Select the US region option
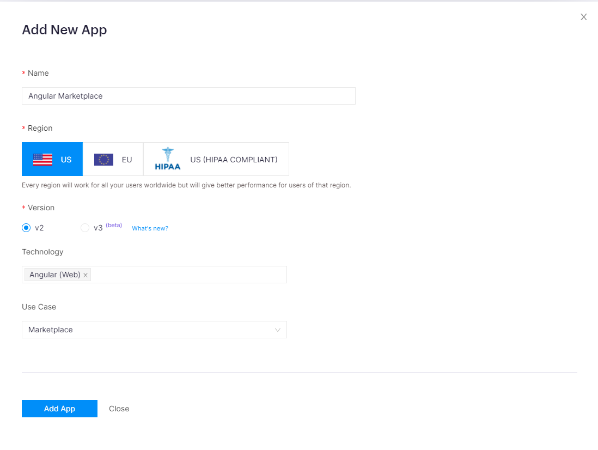The image size is (598, 450). tap(52, 159)
